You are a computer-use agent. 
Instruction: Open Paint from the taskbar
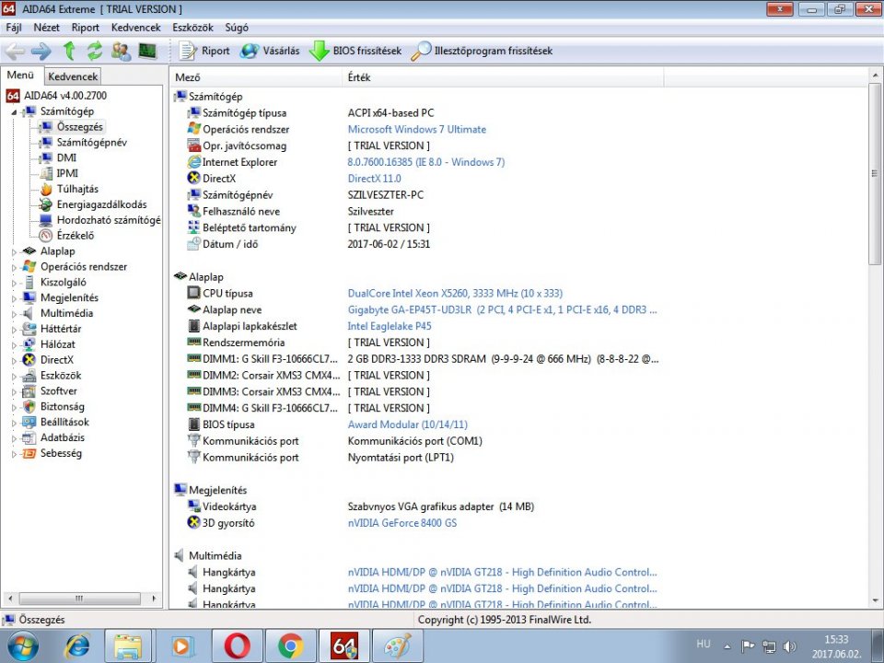coord(398,646)
